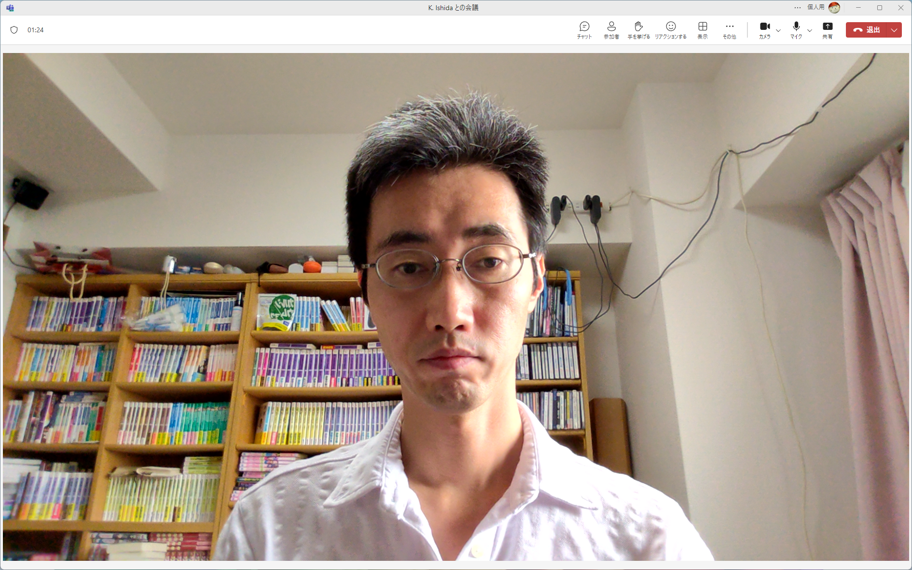
Task: Open the chat panel
Action: coord(583,29)
